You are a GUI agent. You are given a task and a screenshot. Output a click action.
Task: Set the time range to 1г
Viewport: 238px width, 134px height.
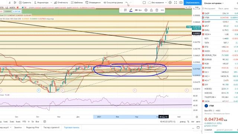29,122
